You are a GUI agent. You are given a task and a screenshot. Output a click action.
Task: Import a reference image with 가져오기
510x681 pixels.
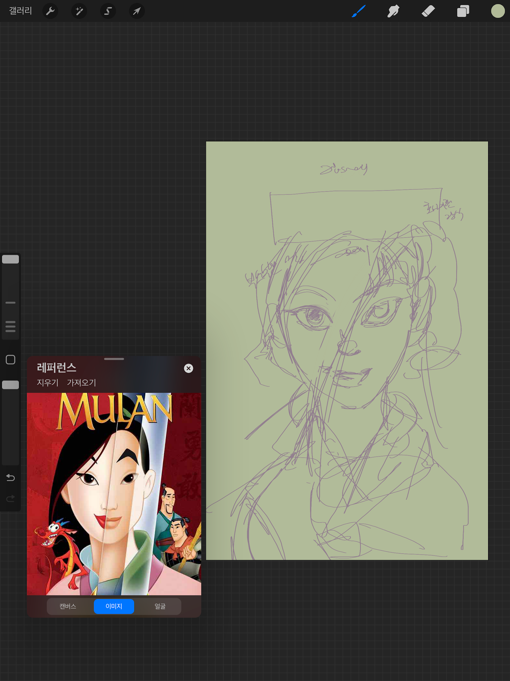click(x=81, y=383)
